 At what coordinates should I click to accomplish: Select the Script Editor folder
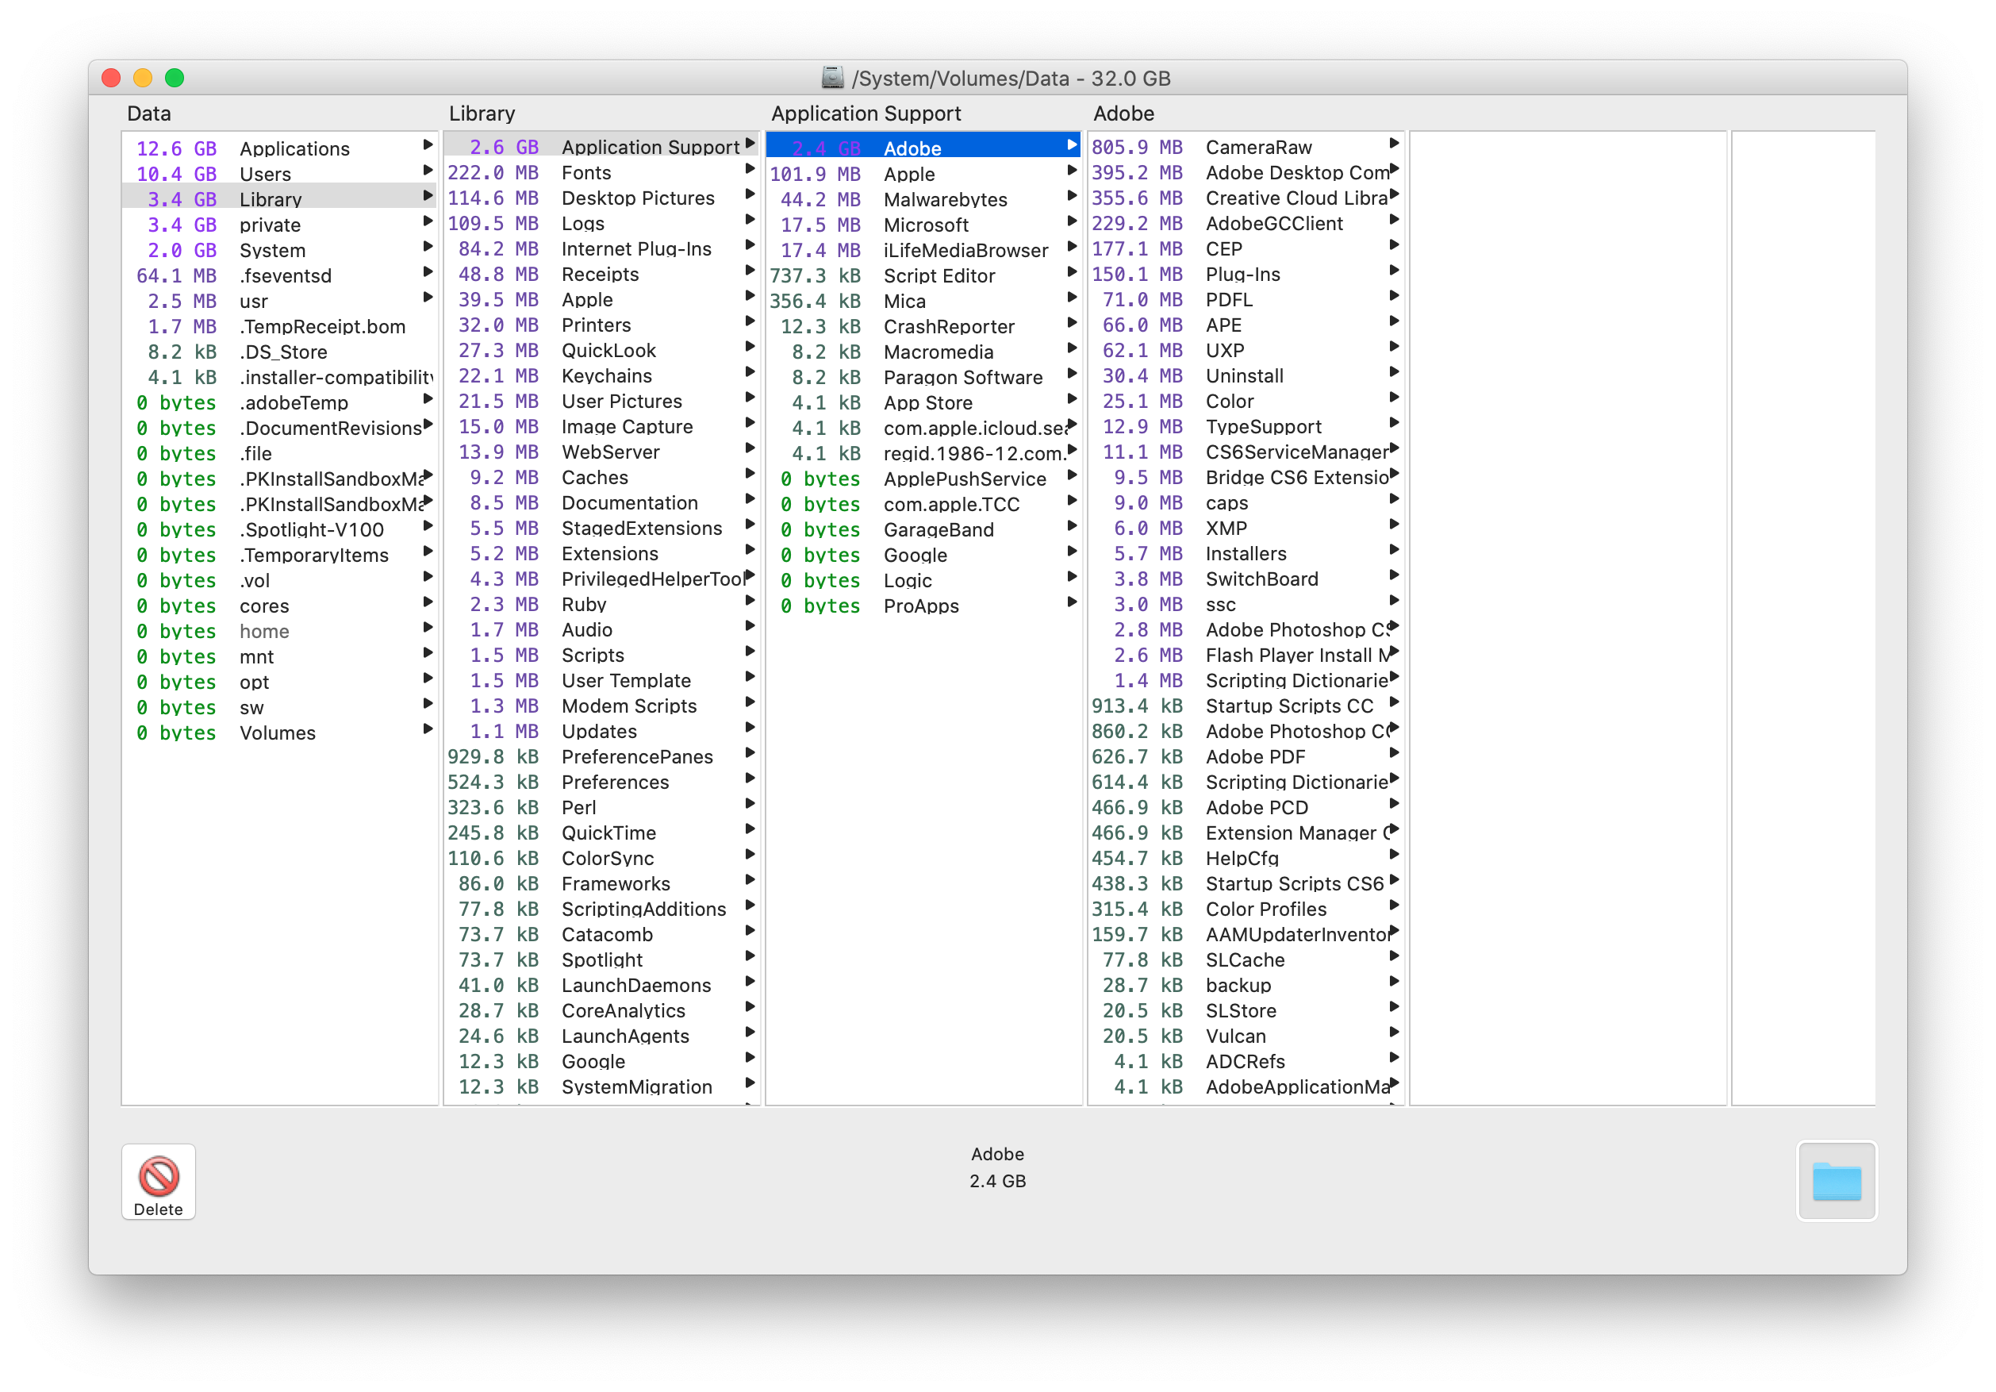tap(923, 275)
